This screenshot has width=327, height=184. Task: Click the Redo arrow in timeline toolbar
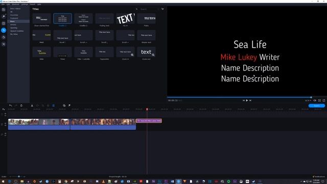16,106
